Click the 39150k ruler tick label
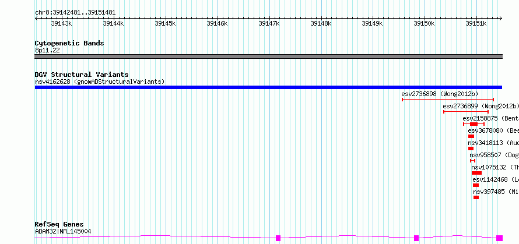 click(x=425, y=23)
